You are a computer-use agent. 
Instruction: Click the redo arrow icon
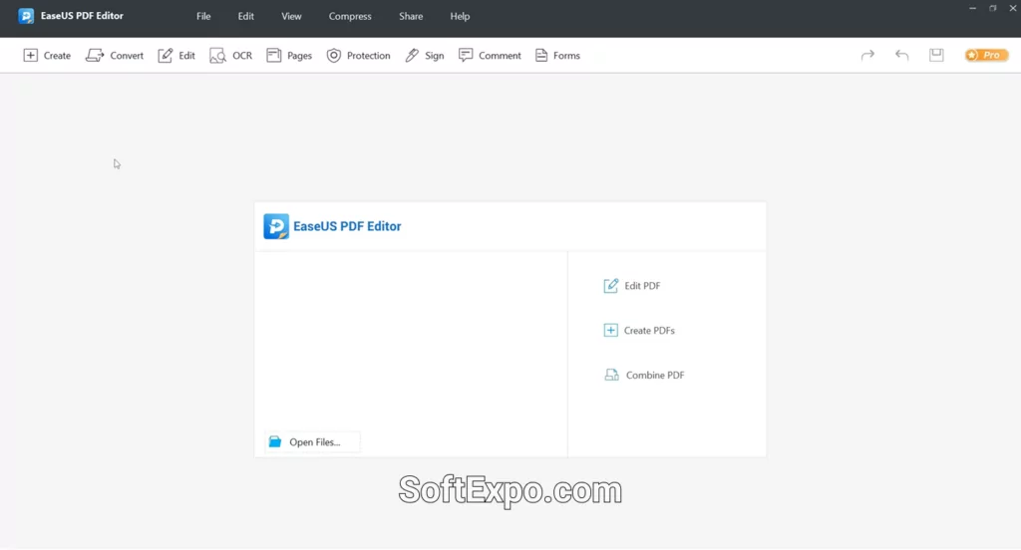click(867, 56)
